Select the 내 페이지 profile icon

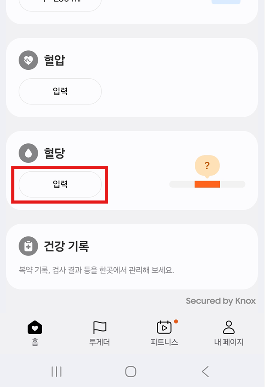click(229, 327)
